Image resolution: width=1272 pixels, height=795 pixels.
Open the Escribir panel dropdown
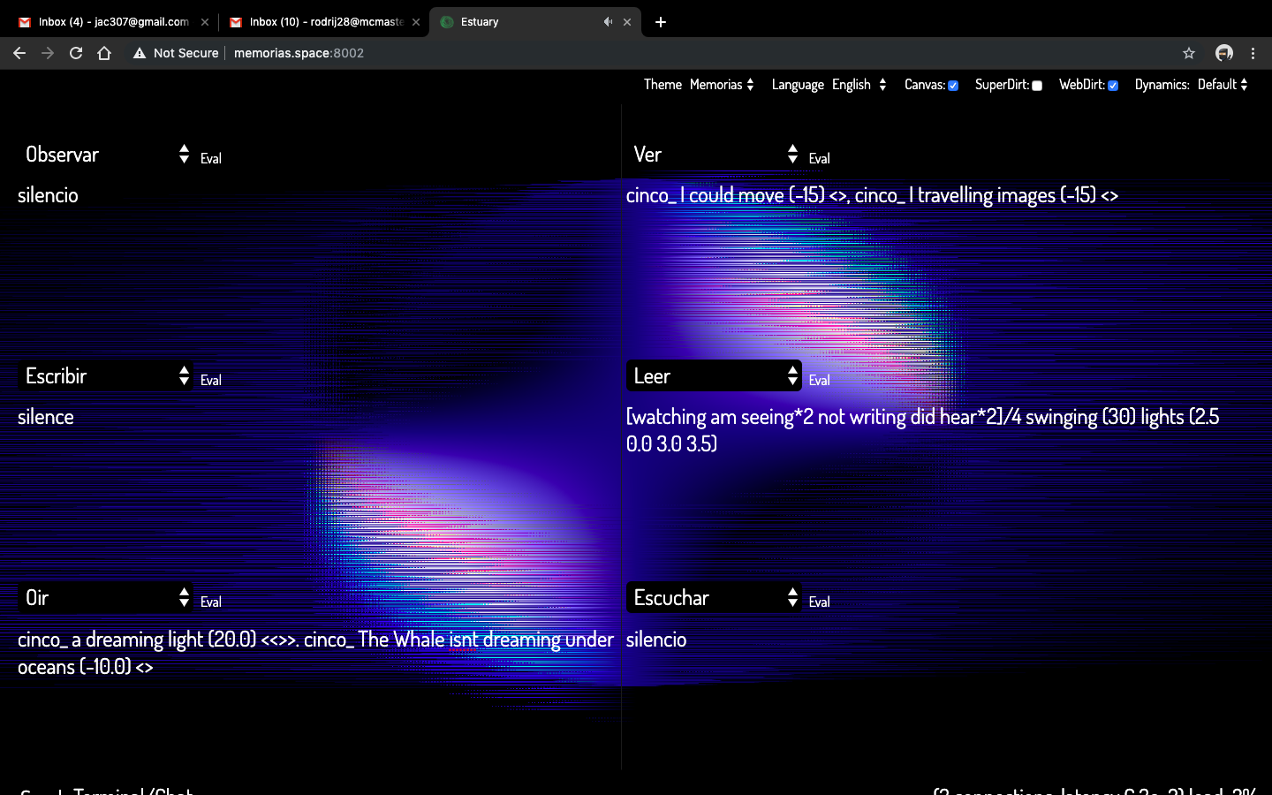tap(105, 376)
